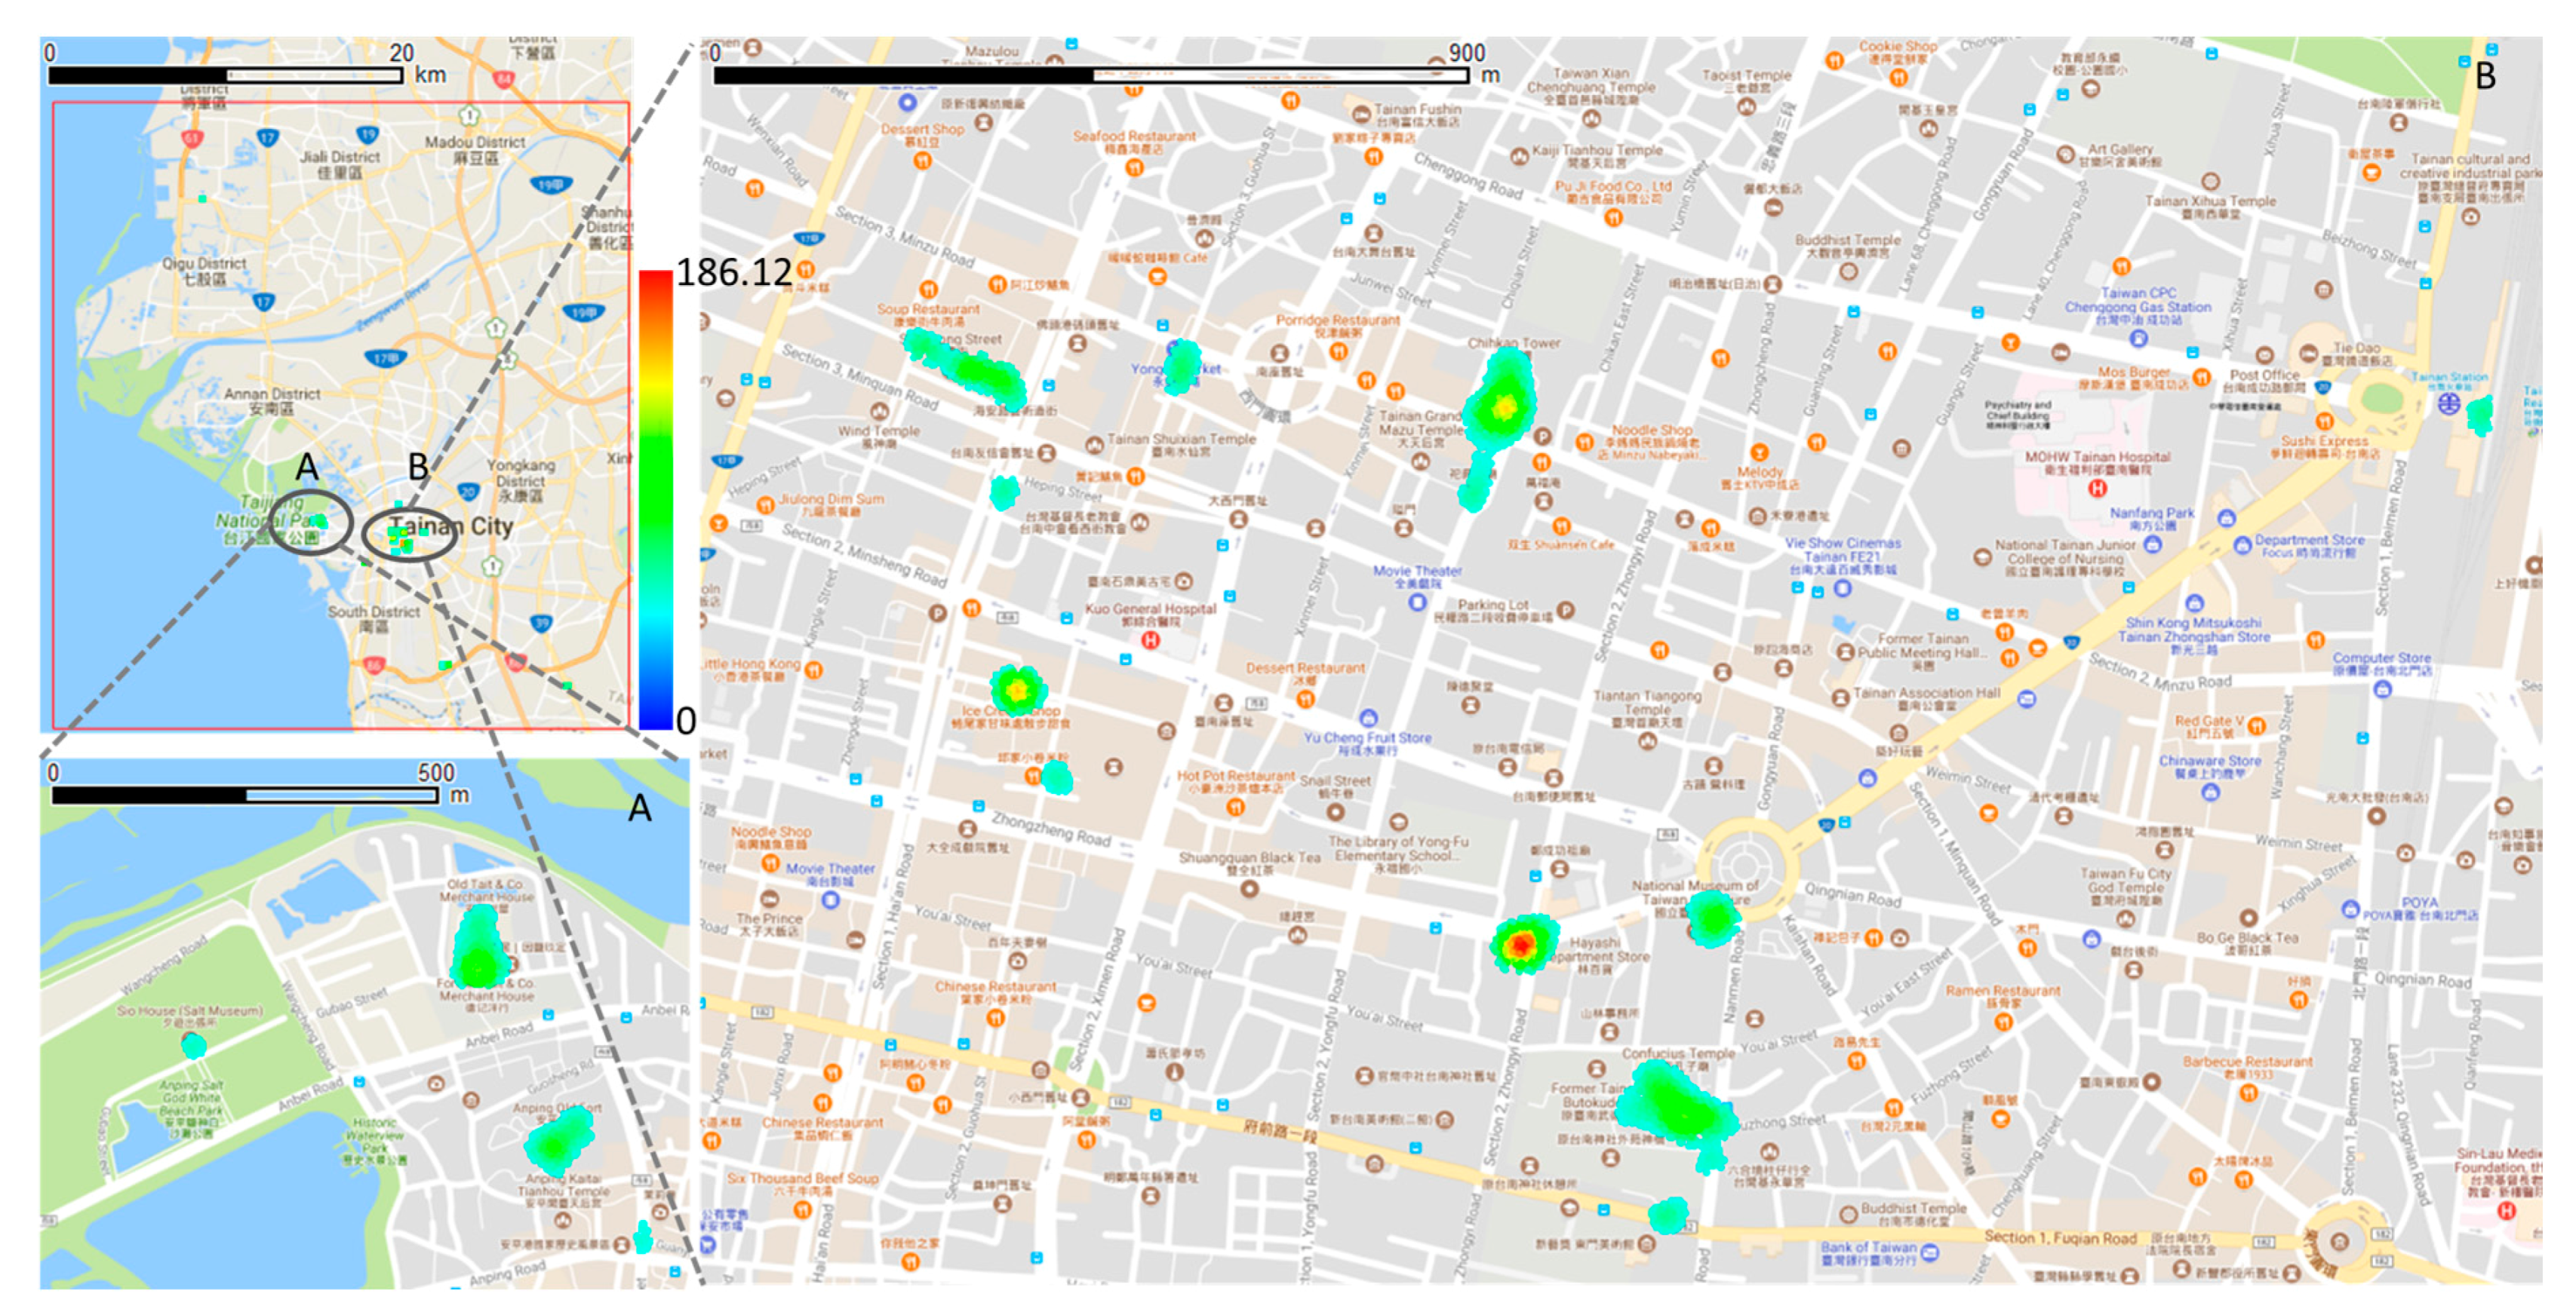Click the Yu Cheng Fruit Store shop icon

pyautogui.click(x=1368, y=718)
